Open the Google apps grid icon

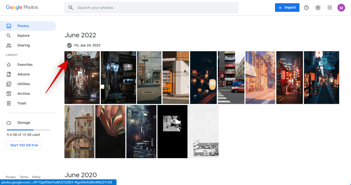click(x=329, y=8)
